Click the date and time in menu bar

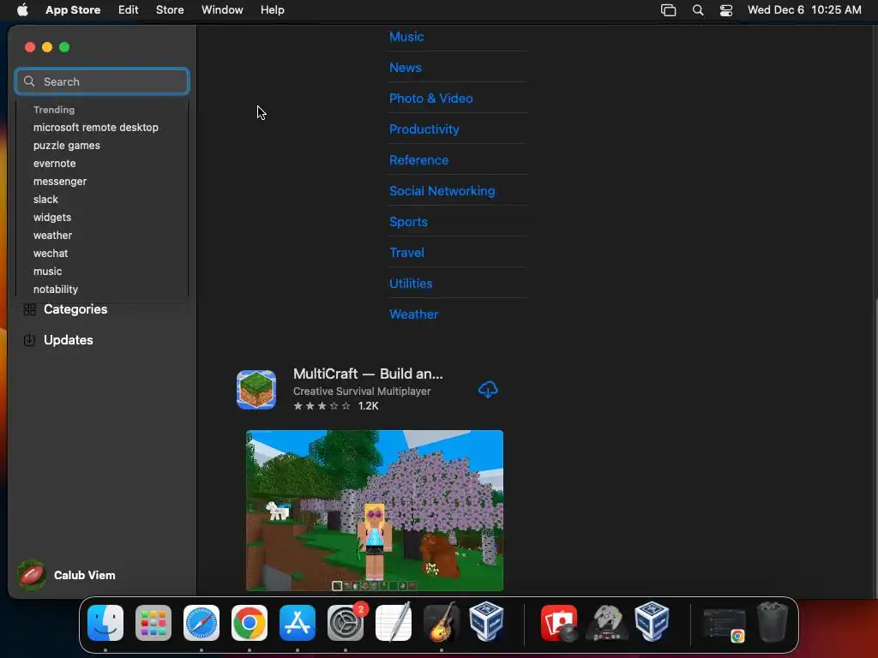(804, 10)
